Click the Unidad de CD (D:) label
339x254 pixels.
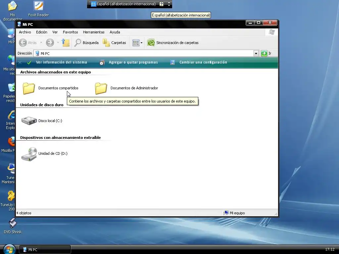coord(53,153)
